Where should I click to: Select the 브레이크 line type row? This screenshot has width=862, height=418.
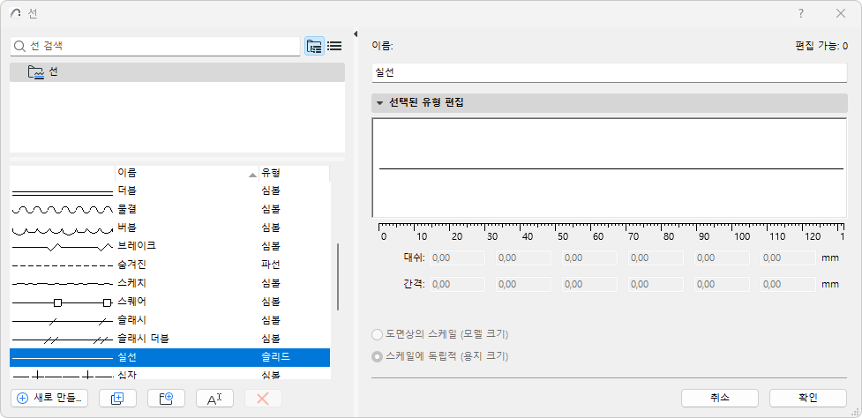(x=170, y=246)
